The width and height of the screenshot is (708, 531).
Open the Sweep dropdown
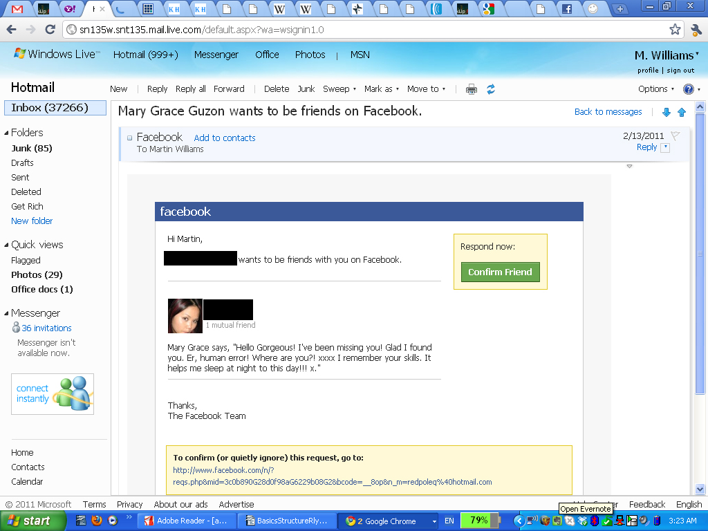pos(339,89)
